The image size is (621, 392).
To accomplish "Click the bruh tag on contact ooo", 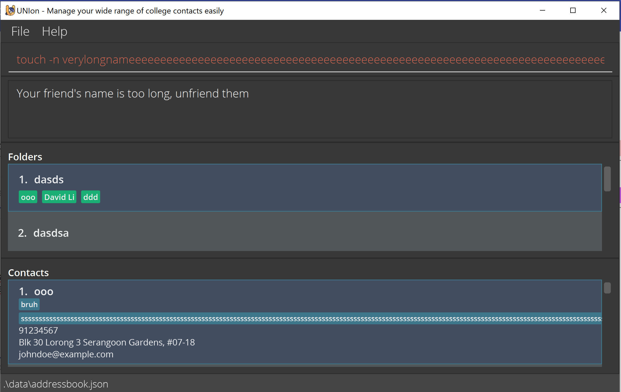I will [29, 304].
